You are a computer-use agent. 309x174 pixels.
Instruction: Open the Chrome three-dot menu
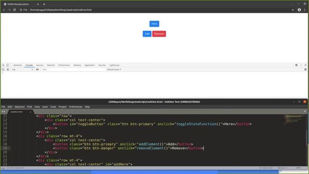(305, 10)
